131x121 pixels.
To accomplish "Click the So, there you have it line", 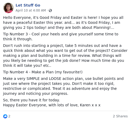I will pyautogui.click(x=31, y=100).
